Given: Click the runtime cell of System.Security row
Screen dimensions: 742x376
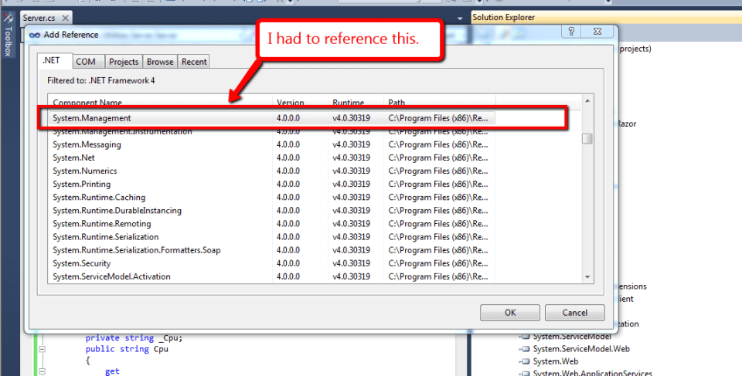Looking at the screenshot, I should pyautogui.click(x=351, y=264).
